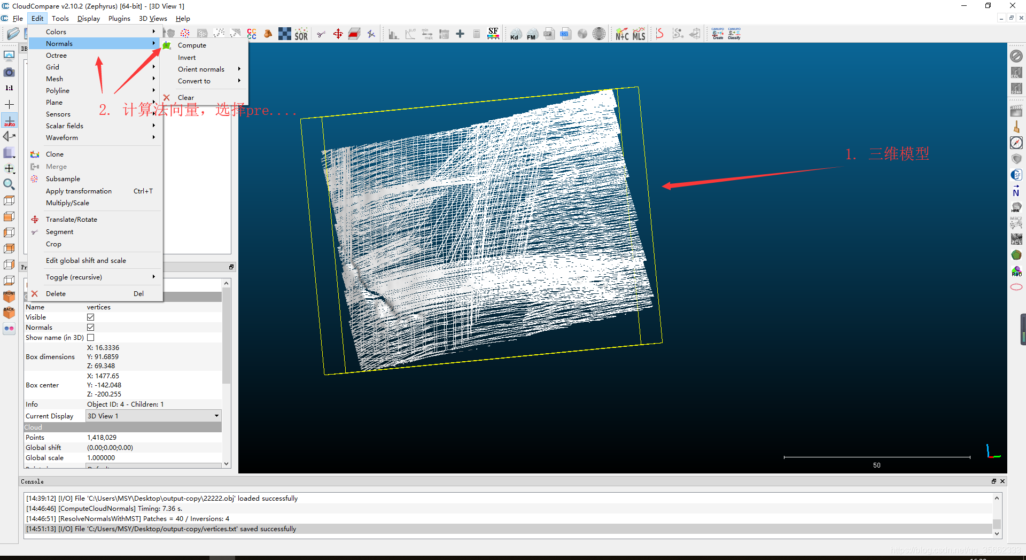This screenshot has height=560, width=1026.
Task: Click the MLS smoothing toolbar icon
Action: [x=639, y=34]
